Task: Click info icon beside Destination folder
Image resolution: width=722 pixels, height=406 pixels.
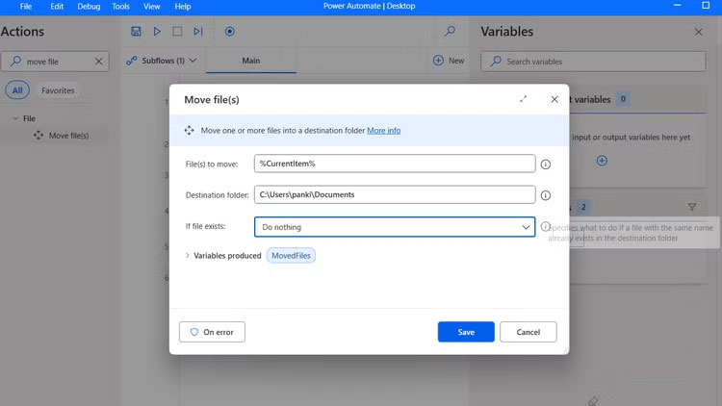Action: click(546, 195)
